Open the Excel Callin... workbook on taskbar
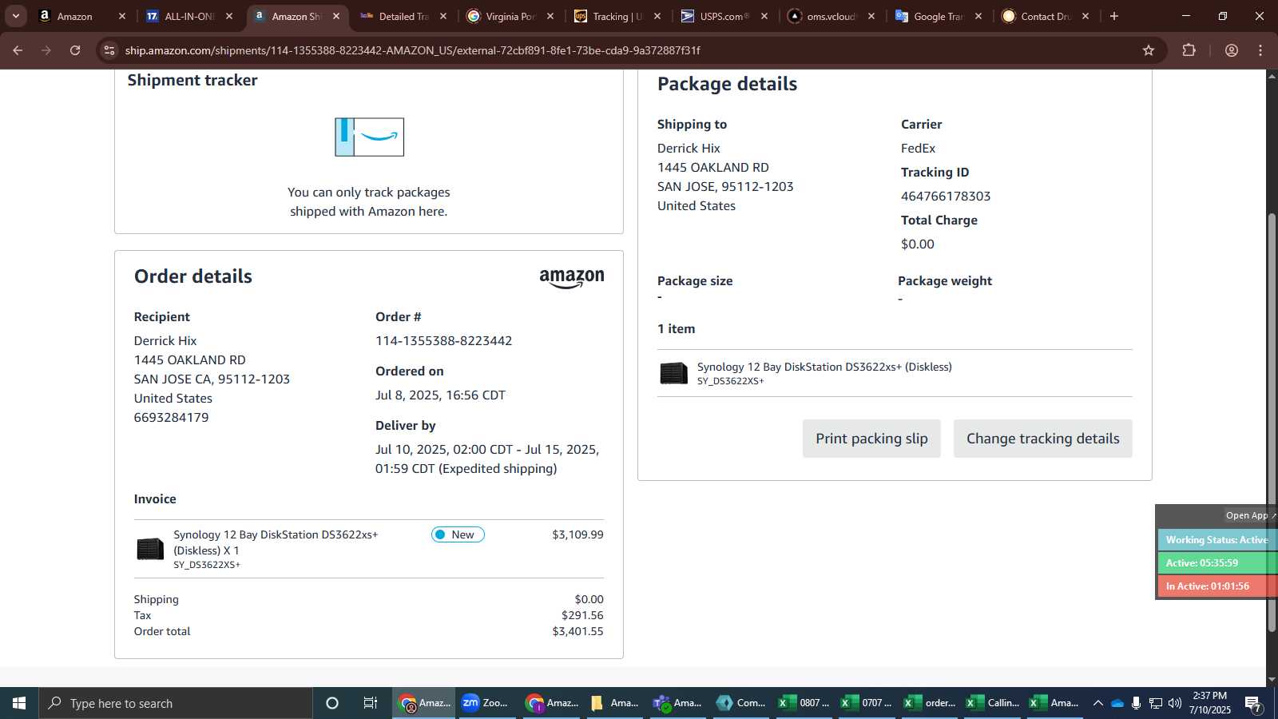Screen dimensions: 1278x719 point(992,703)
